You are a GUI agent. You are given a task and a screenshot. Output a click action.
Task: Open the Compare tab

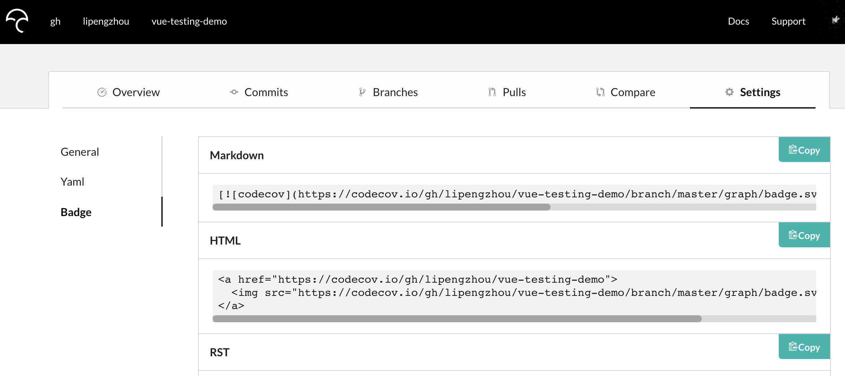(x=625, y=92)
